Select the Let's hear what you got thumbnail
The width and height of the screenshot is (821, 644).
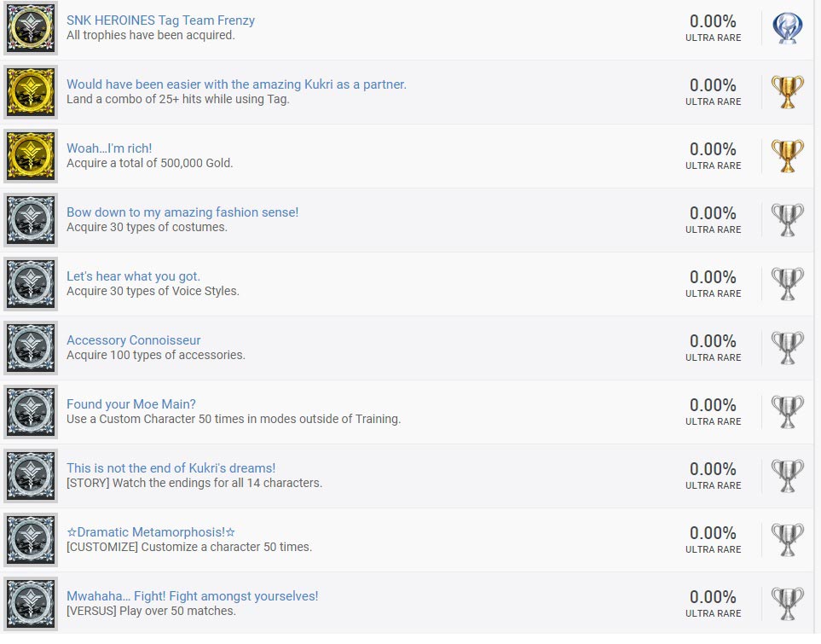click(x=32, y=284)
